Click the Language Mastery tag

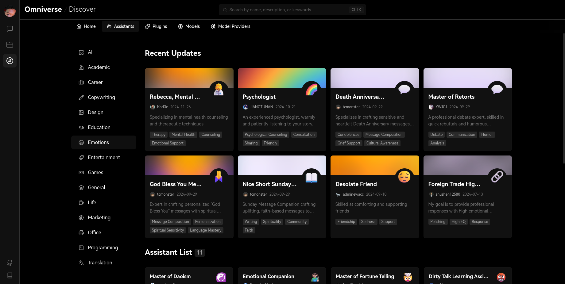206,230
